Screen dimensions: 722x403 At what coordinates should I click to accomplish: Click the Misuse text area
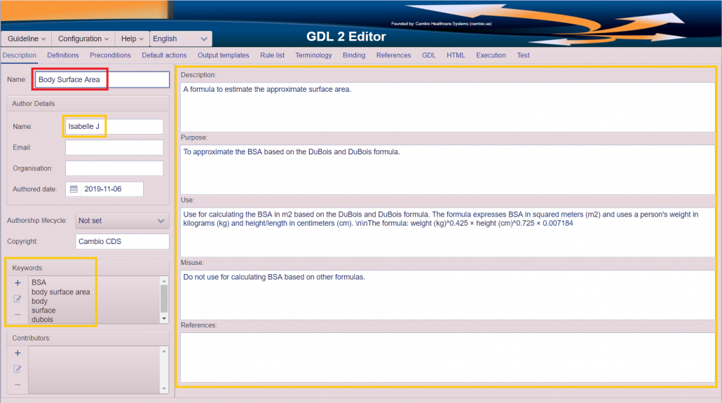coord(447,295)
